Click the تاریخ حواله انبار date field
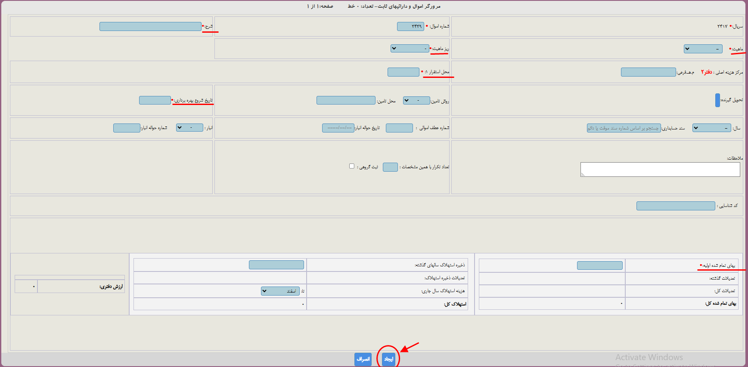 [338, 128]
